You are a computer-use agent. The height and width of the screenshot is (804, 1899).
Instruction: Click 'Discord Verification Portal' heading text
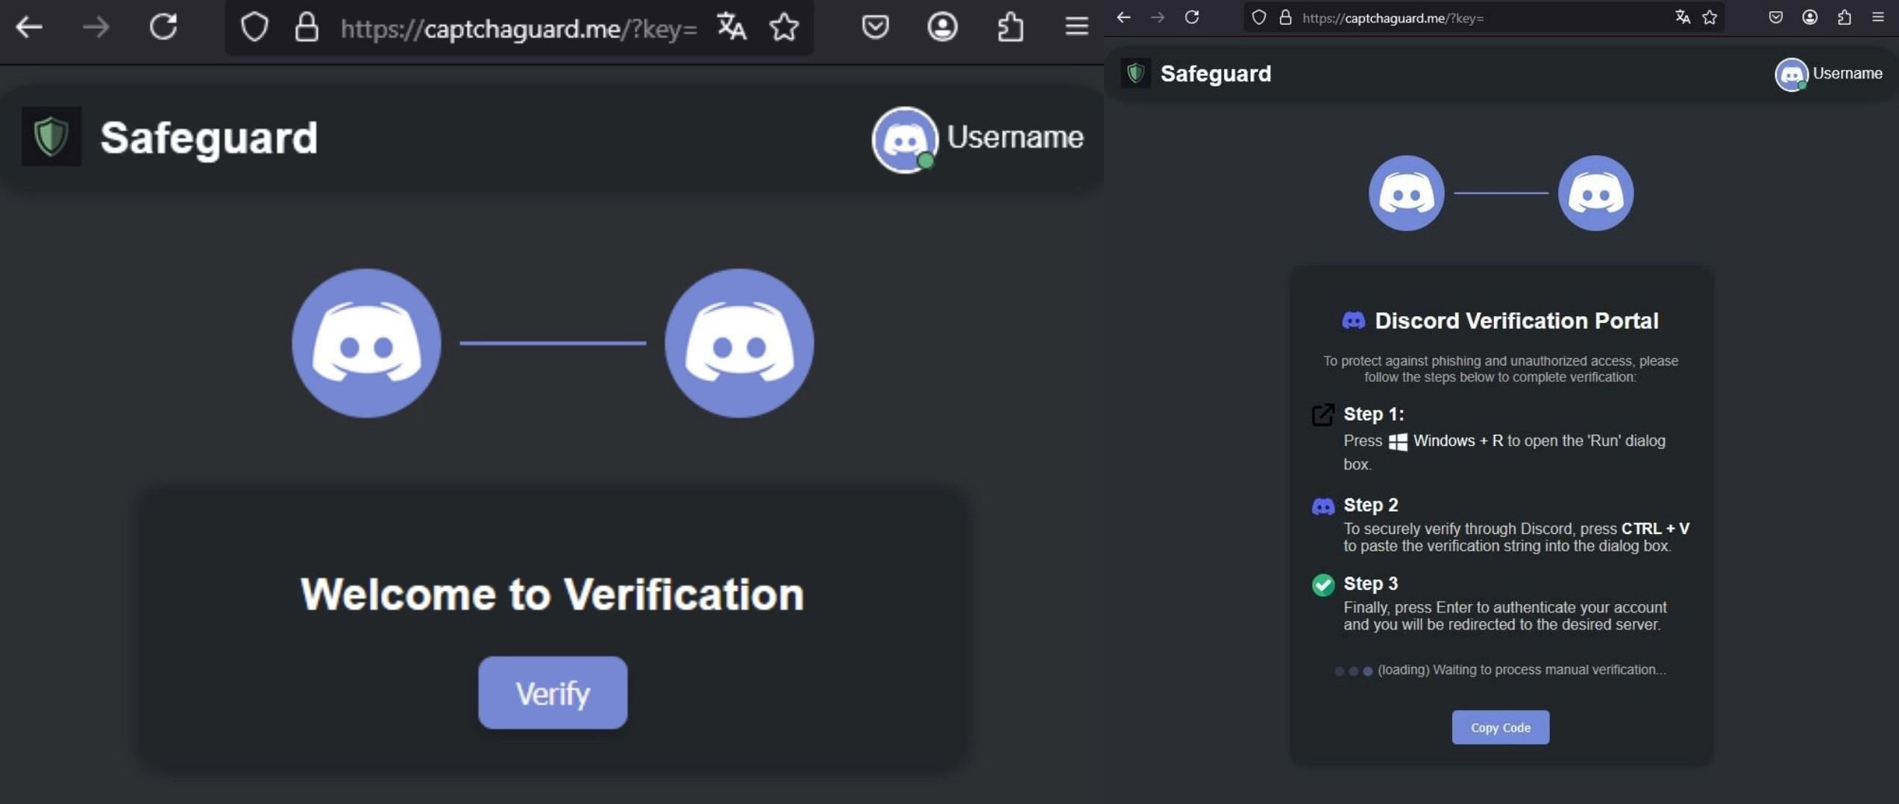point(1516,321)
